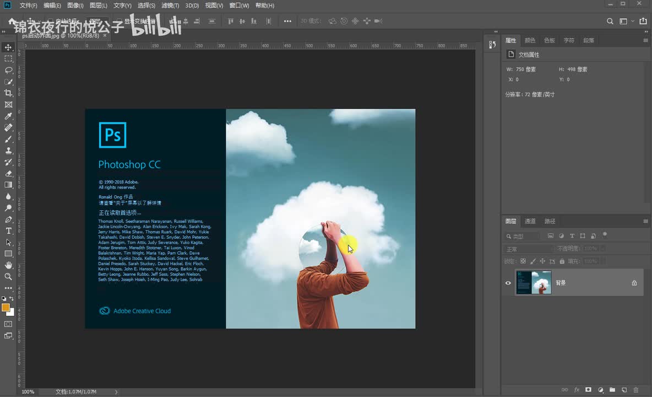Click the orange foreground color swatch

6,307
